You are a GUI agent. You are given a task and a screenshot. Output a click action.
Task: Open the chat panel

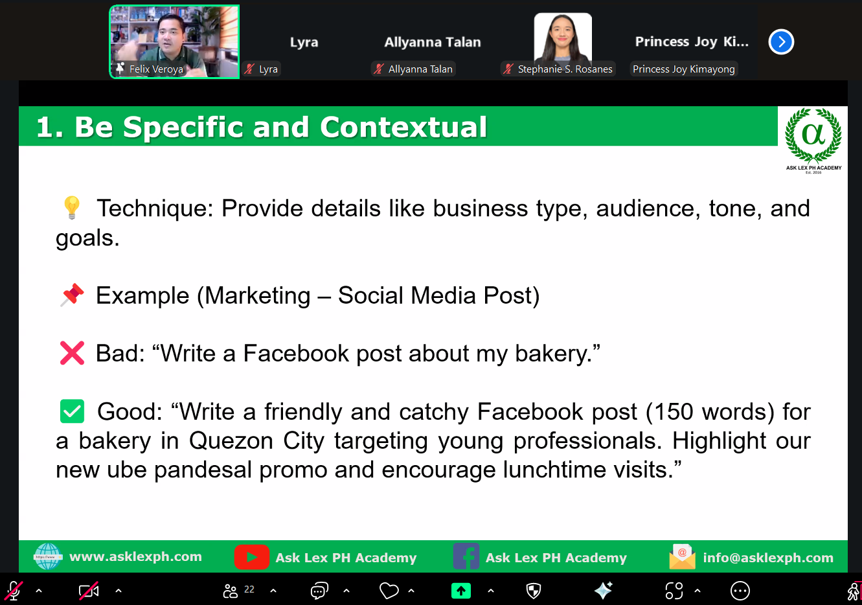(319, 591)
